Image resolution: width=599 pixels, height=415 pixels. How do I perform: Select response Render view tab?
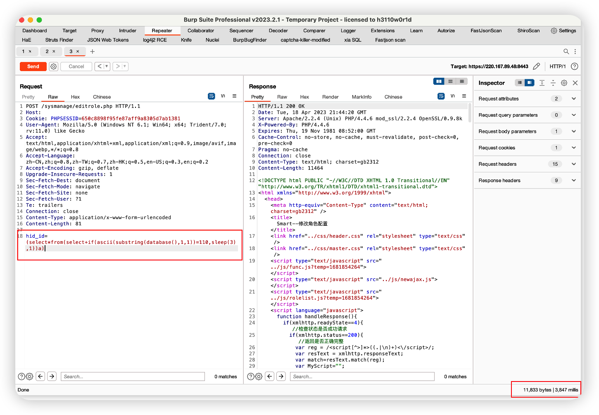point(330,97)
